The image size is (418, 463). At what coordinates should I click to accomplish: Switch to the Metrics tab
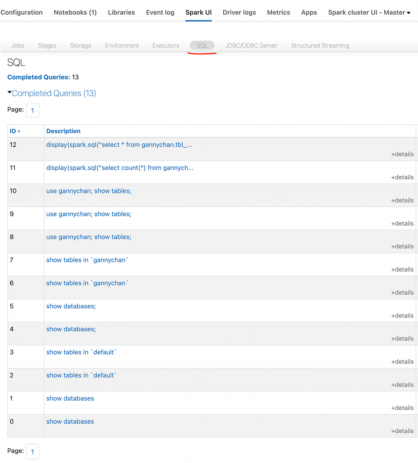point(278,12)
